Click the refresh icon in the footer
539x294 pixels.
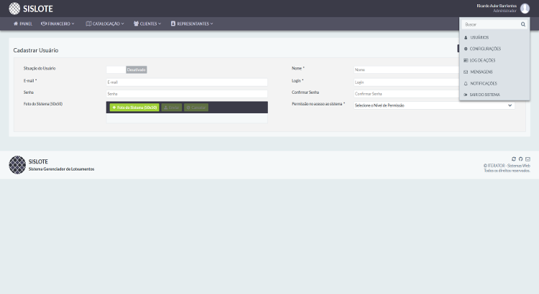[514, 159]
